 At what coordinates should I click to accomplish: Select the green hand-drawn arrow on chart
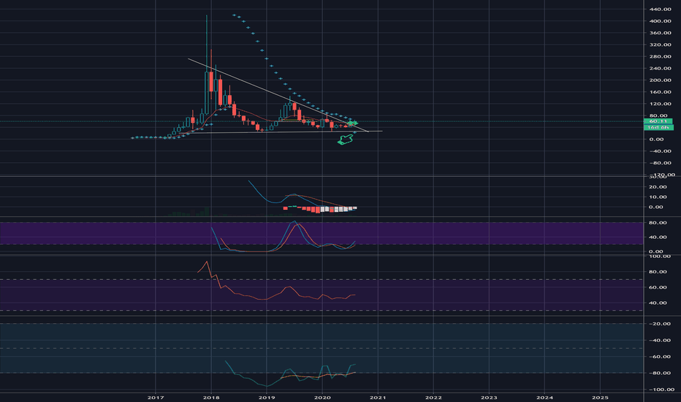[346, 139]
